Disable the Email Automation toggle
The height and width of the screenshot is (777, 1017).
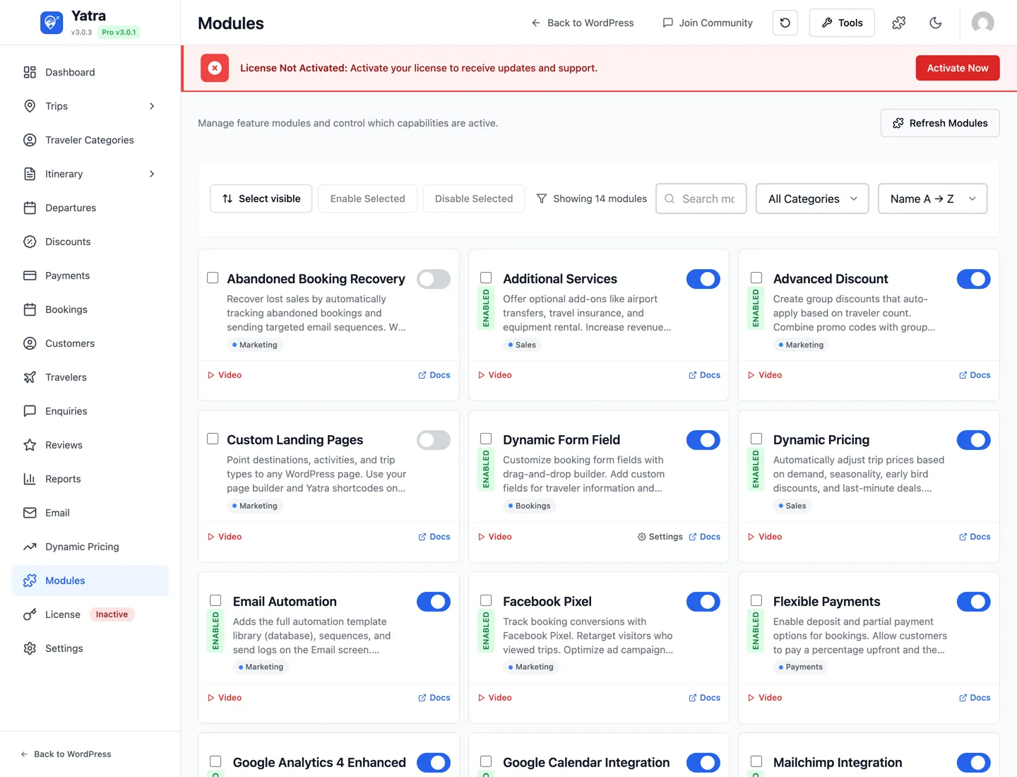(434, 602)
